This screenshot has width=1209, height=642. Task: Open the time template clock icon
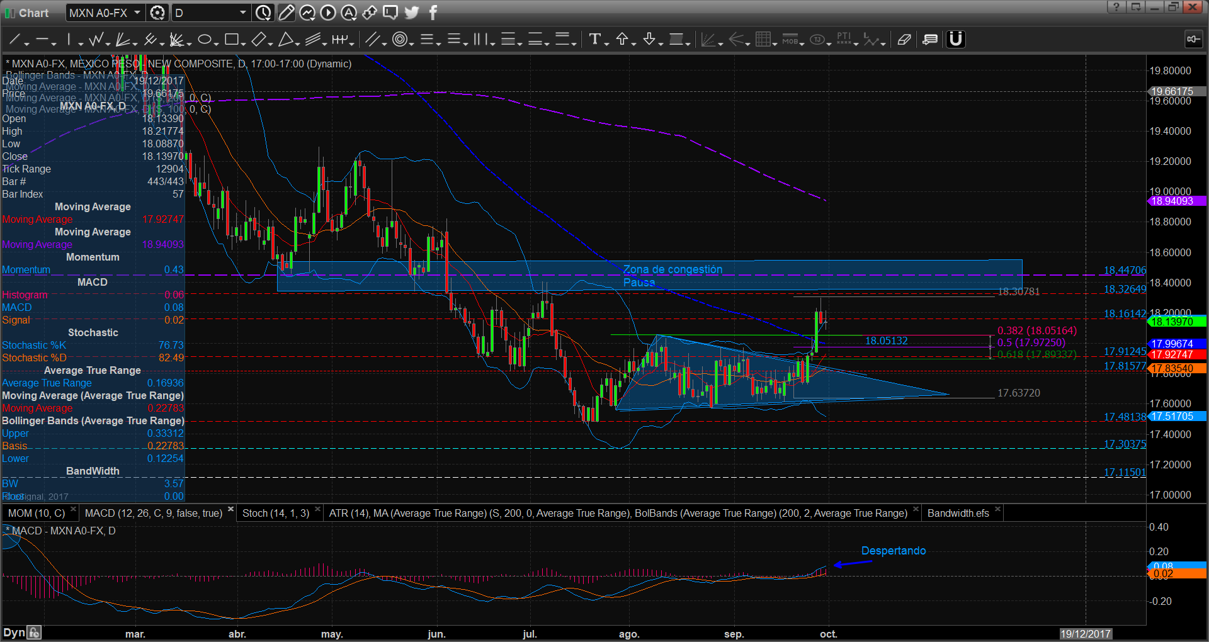(264, 13)
